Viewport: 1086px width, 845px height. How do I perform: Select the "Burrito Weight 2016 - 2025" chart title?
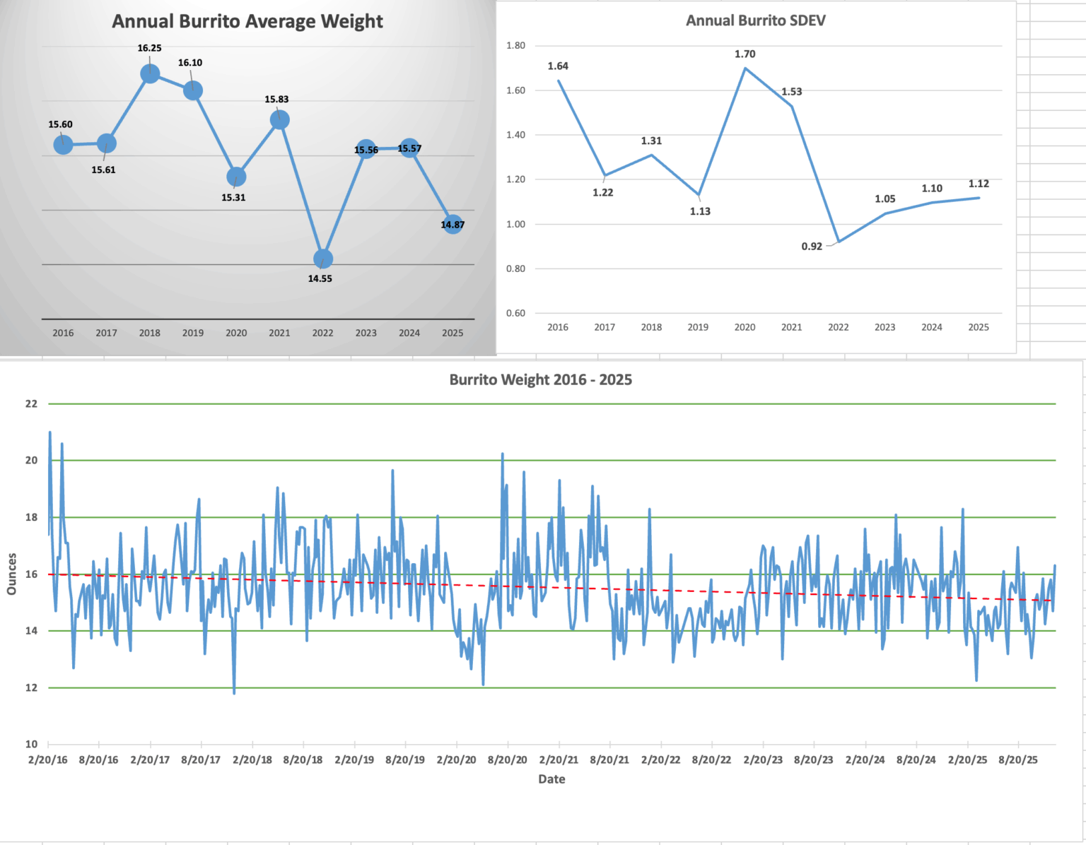tap(542, 379)
